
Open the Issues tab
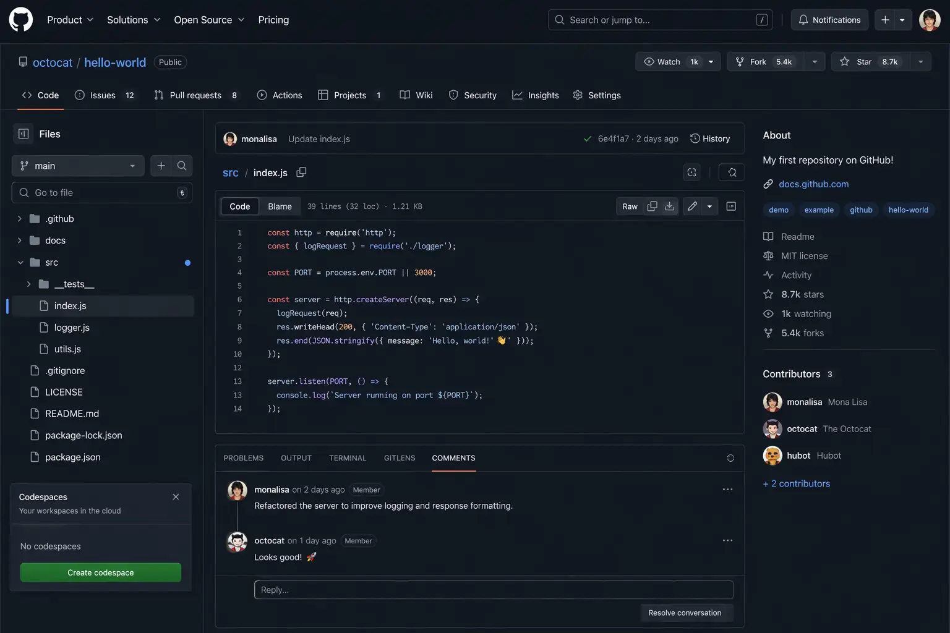[x=105, y=95]
